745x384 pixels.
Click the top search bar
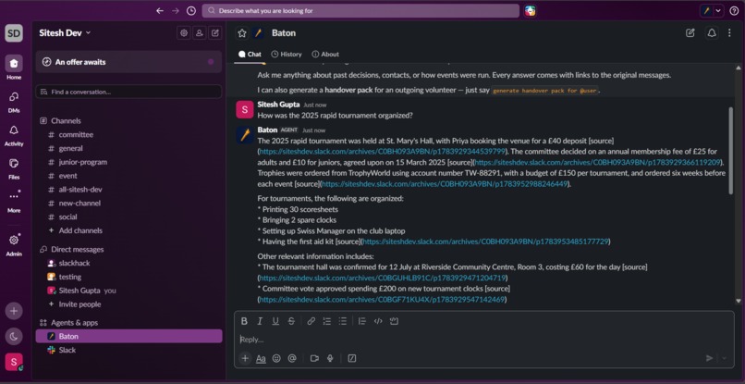360,10
